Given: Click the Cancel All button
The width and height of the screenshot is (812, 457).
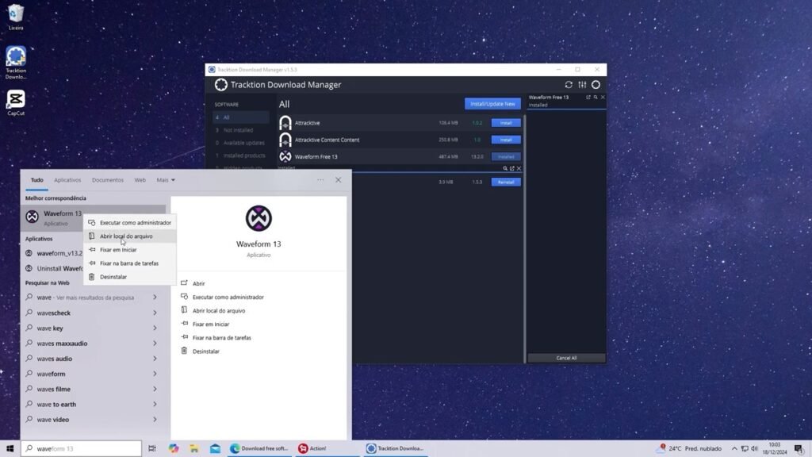Looking at the screenshot, I should coord(566,358).
